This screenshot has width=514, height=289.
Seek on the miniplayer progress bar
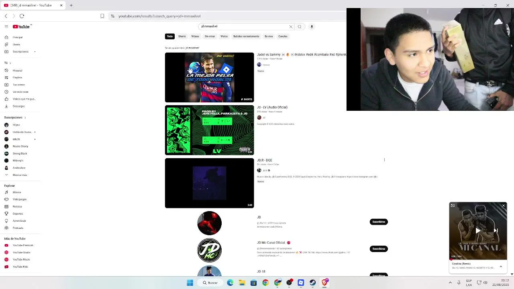[x=478, y=260]
